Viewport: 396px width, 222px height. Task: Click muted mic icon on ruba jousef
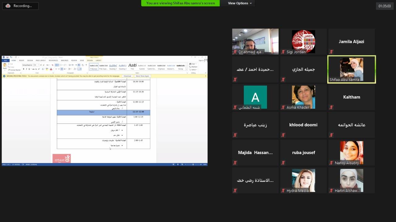(x=283, y=163)
